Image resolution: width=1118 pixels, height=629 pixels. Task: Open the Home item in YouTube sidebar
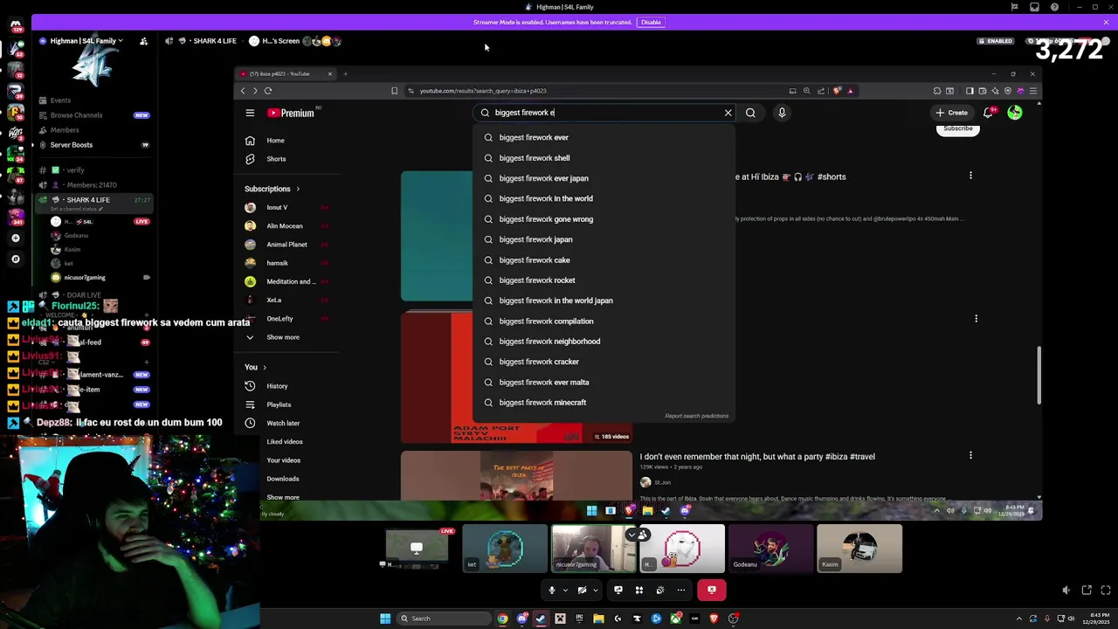coord(288,141)
